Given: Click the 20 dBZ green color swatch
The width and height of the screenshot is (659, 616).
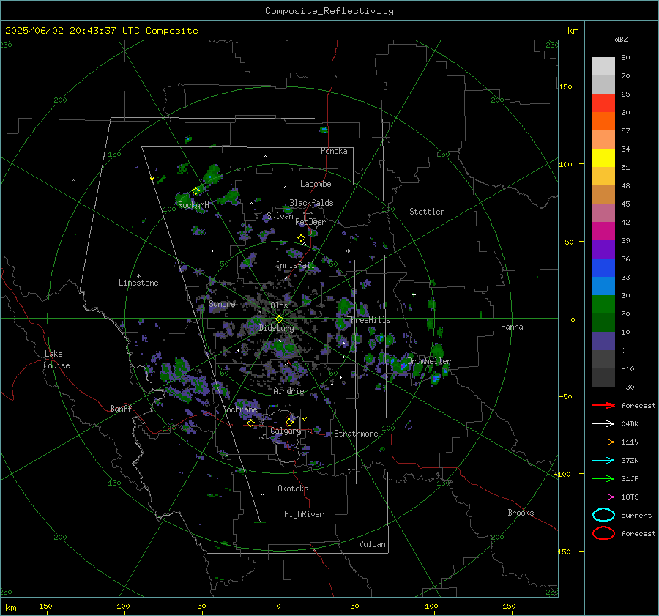Looking at the screenshot, I should pyautogui.click(x=603, y=305).
